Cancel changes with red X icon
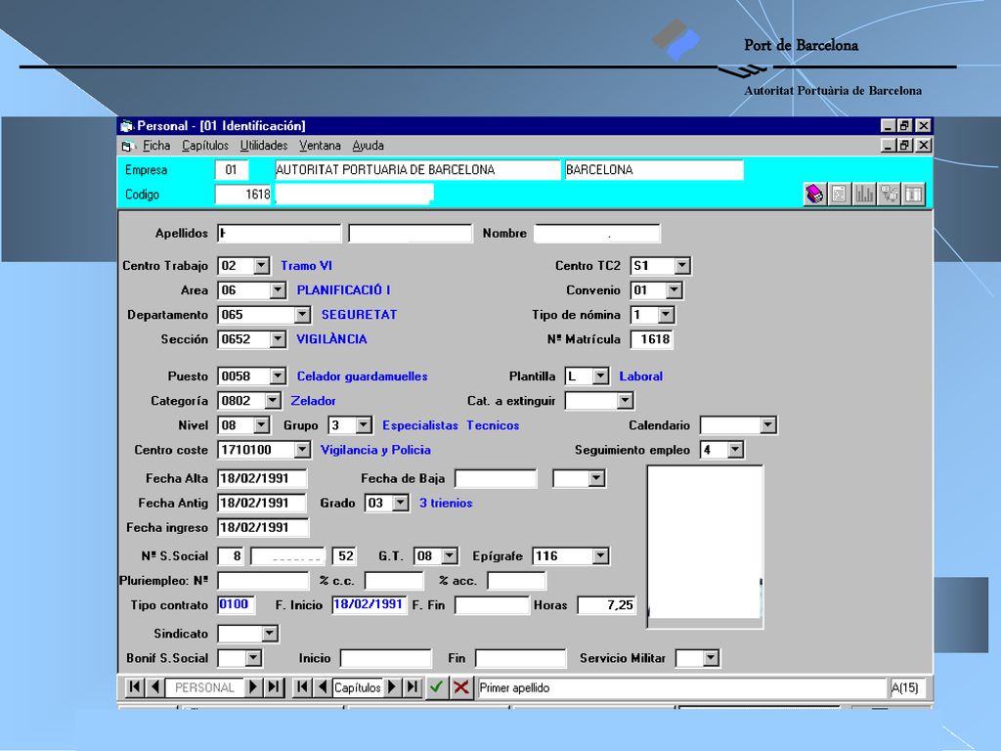This screenshot has height=751, width=1001. pyautogui.click(x=461, y=687)
